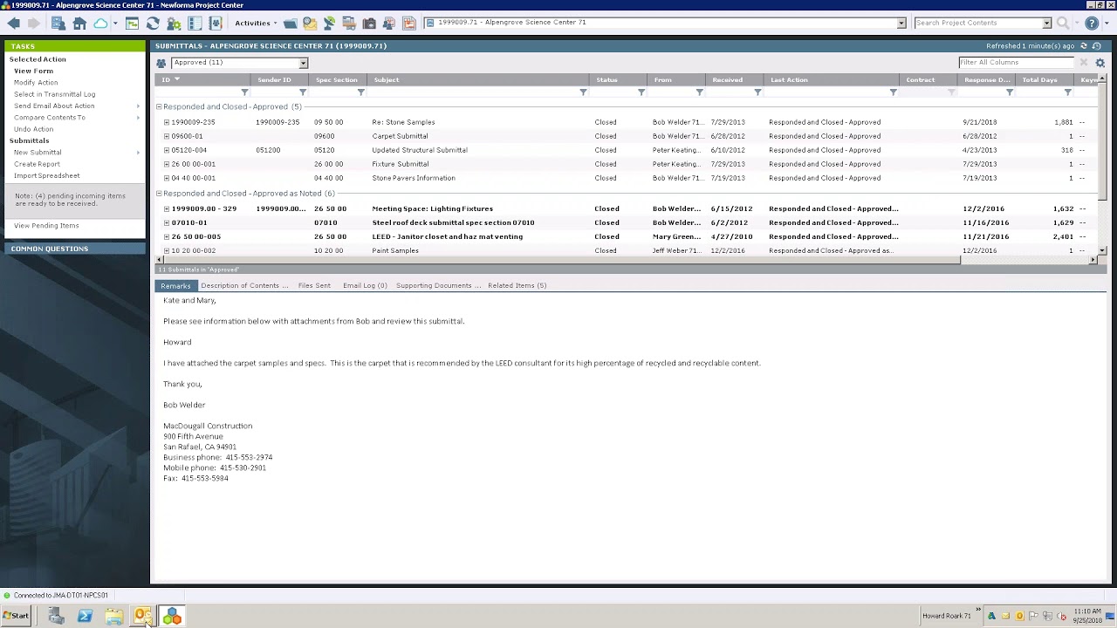Open the home icon in the toolbar

point(79,24)
